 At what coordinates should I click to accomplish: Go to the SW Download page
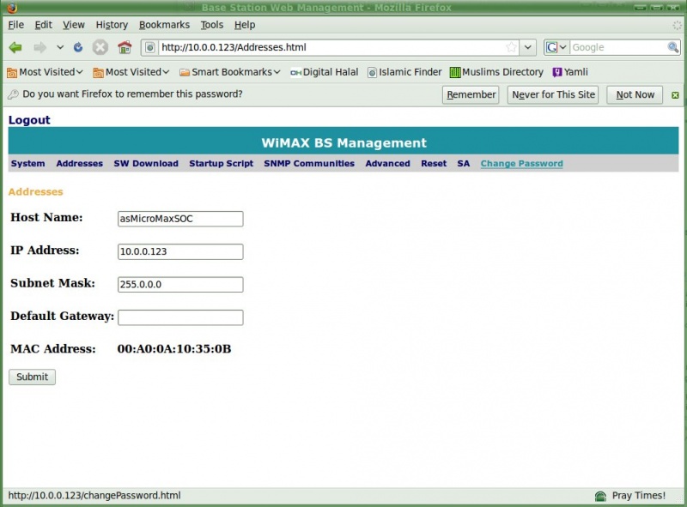tap(146, 163)
